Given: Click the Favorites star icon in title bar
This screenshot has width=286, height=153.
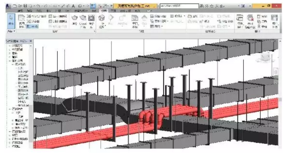Looking at the screenshot, I should [x=212, y=6].
